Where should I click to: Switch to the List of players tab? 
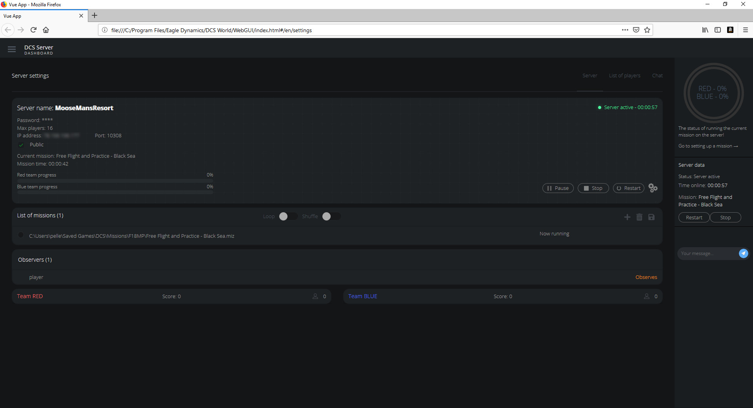coord(624,76)
